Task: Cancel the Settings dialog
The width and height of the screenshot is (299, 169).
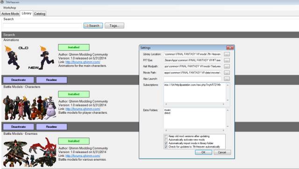Action: pyautogui.click(x=222, y=152)
